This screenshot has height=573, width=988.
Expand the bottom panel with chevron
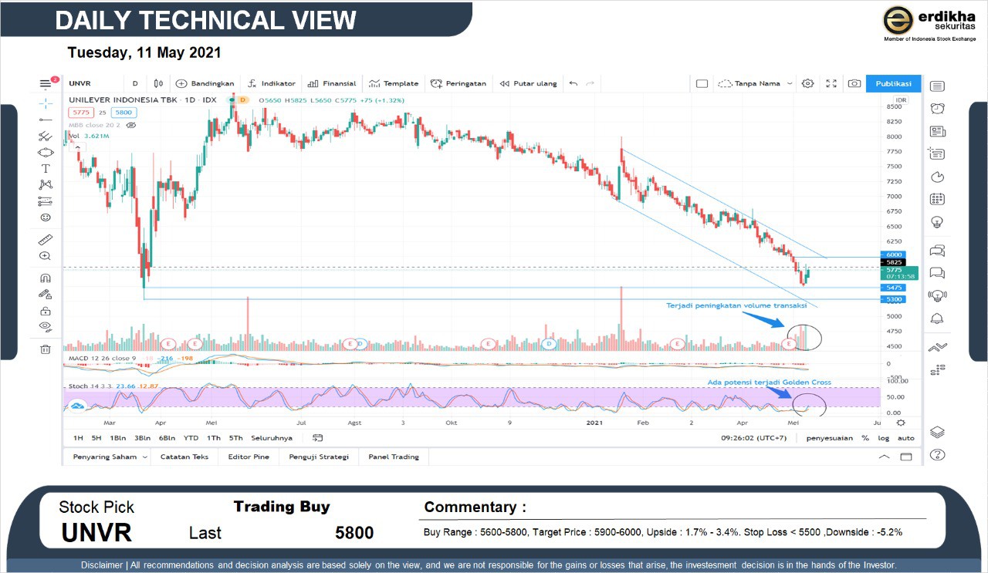point(884,457)
